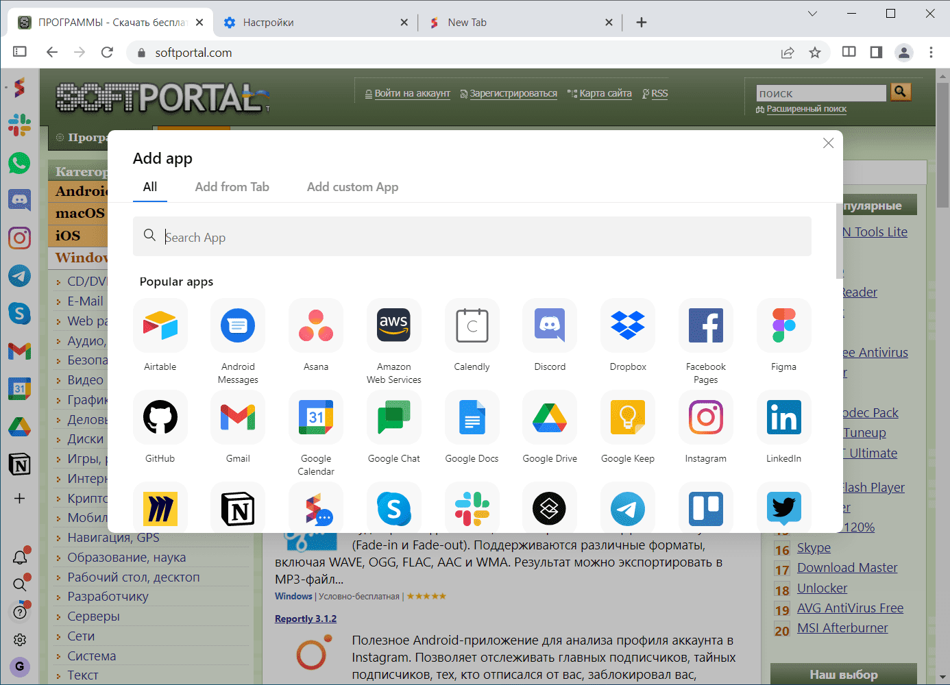Click the Add app dialog scrollbar
Screen dimensions: 950x685
pyautogui.click(x=839, y=241)
